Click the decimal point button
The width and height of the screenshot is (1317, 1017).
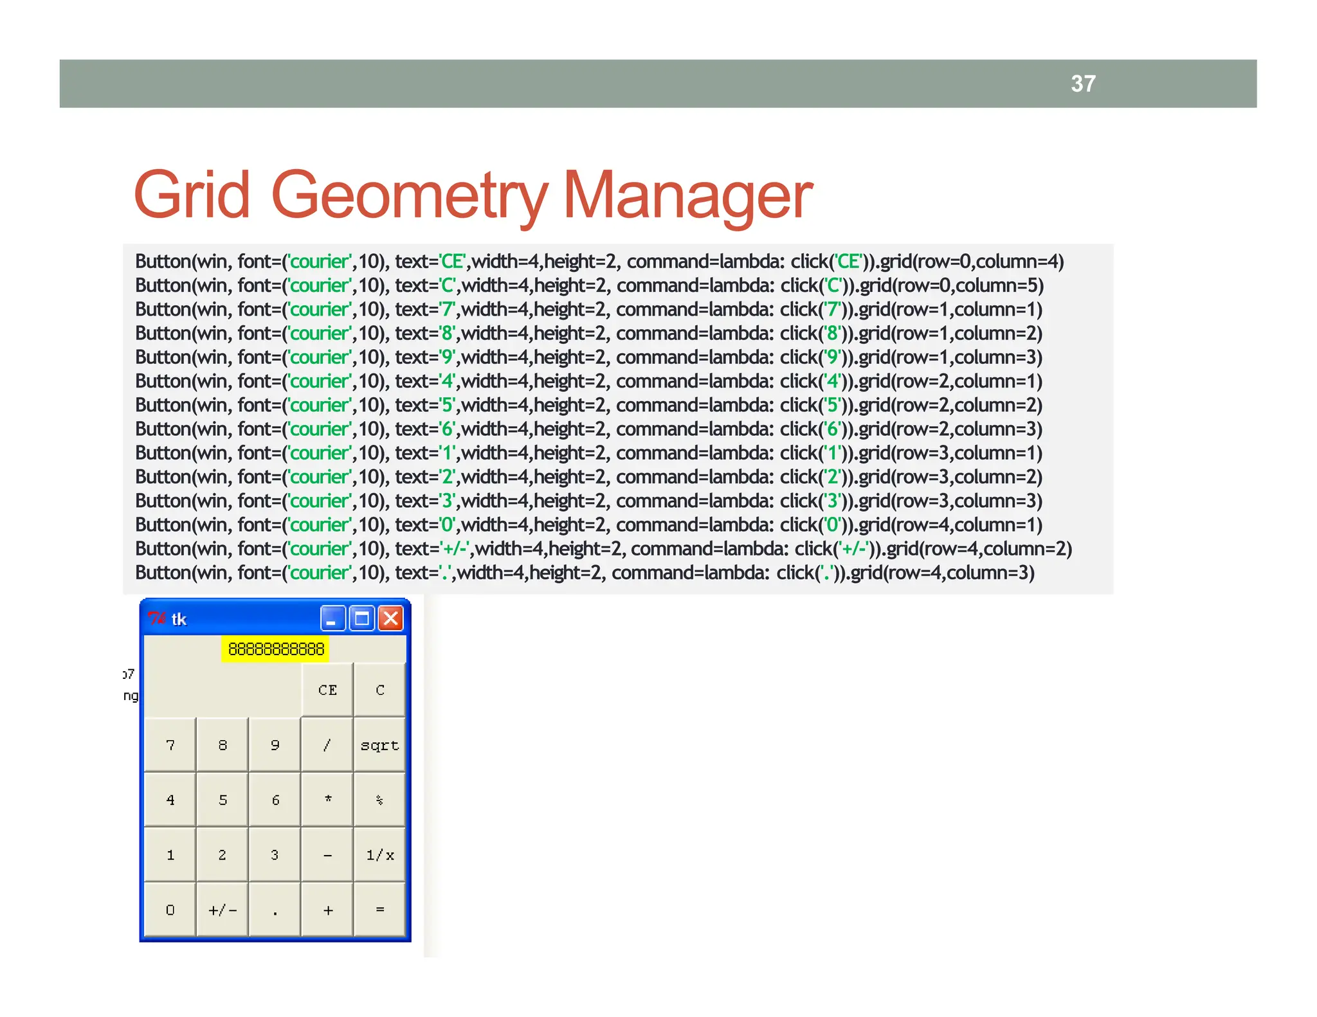[275, 910]
